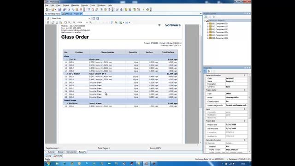Viewport: 295px width, 166px height.
Task: Click the Paste icon in main toolbar
Action: [x=77, y=10]
